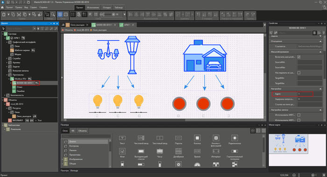Choose the magnifier zoom tool in toolbar
Viewport: 327px width, 177px height.
coord(53,14)
